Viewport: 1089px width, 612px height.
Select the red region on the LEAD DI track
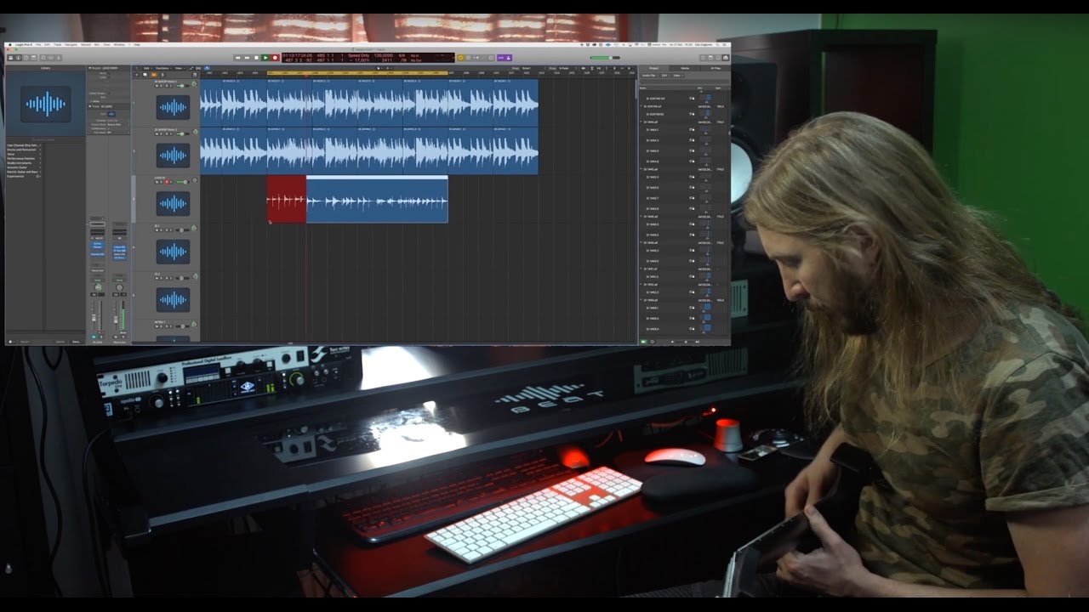pyautogui.click(x=287, y=200)
